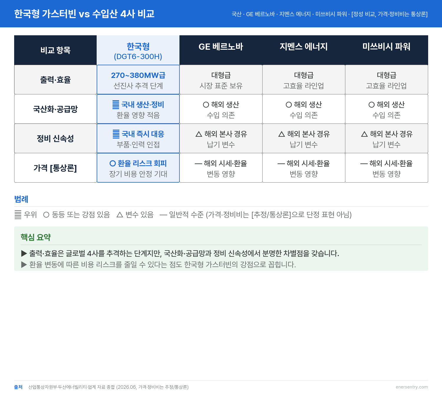Open the enersentry.com link

(412, 387)
